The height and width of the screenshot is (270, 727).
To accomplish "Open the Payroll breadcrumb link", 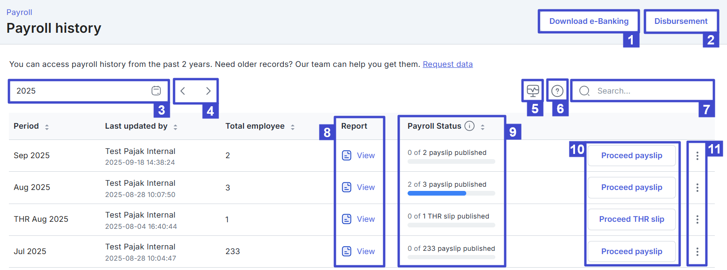I will pyautogui.click(x=19, y=12).
